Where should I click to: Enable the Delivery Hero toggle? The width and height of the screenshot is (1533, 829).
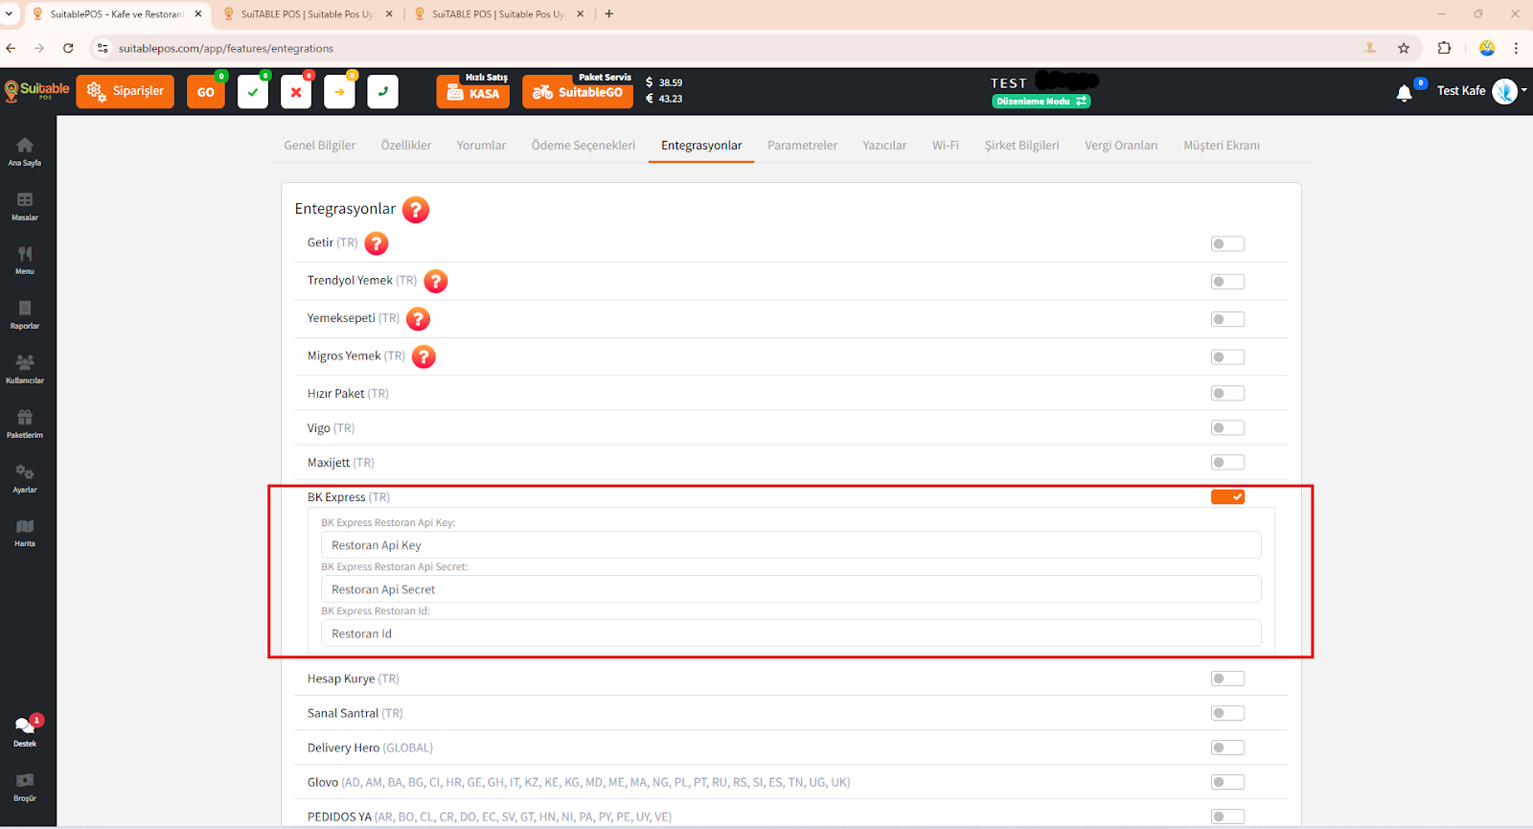[1227, 748]
